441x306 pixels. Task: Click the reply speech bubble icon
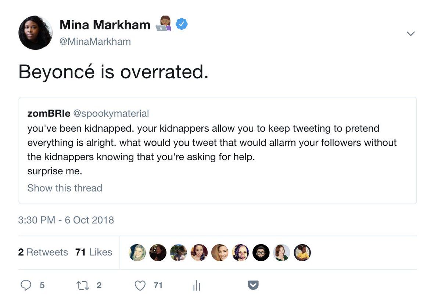coord(26,285)
